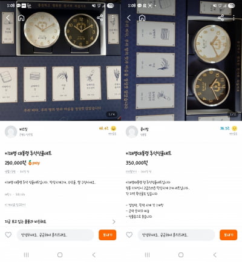Open three-dot menu on the 350,000원 listing
242x262 pixels.
(234, 18)
